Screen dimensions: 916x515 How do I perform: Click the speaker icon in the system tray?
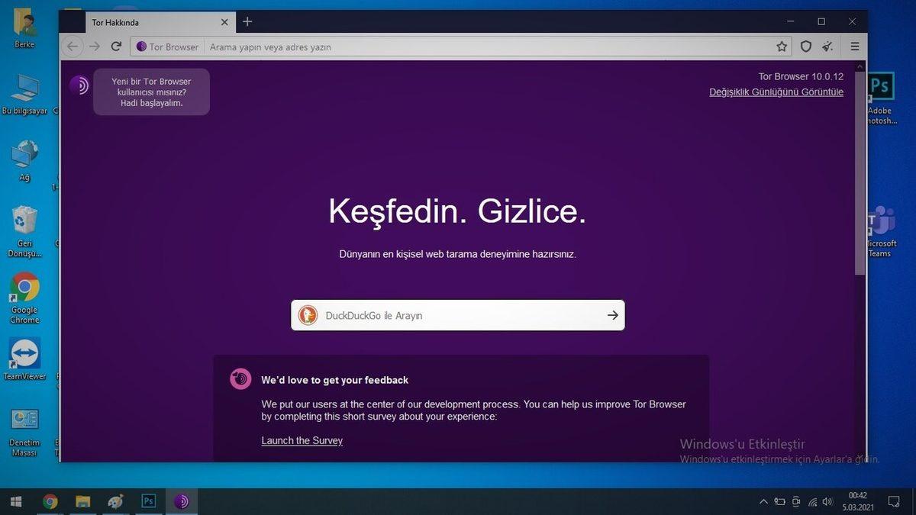pyautogui.click(x=827, y=501)
